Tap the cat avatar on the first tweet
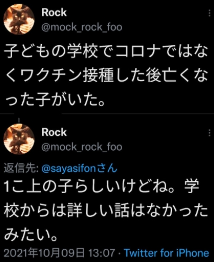Viewport: 214px width, 262px height. [x=19, y=19]
